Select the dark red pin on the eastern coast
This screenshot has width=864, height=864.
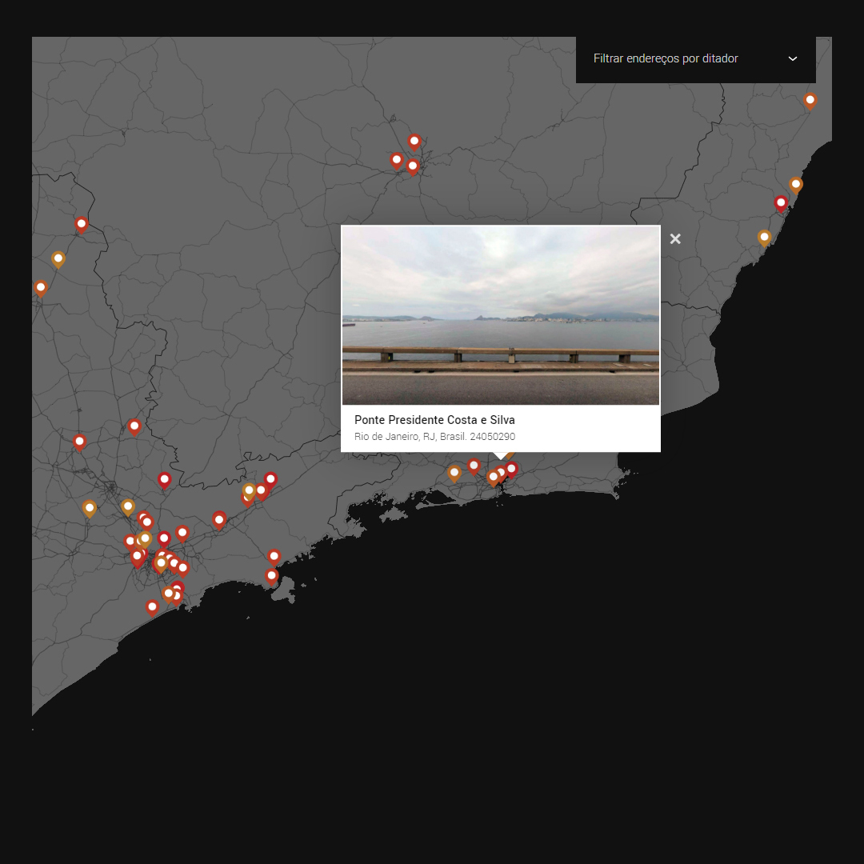coord(780,204)
